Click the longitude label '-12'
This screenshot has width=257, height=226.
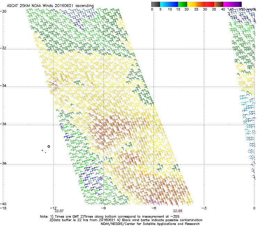click(x=53, y=208)
